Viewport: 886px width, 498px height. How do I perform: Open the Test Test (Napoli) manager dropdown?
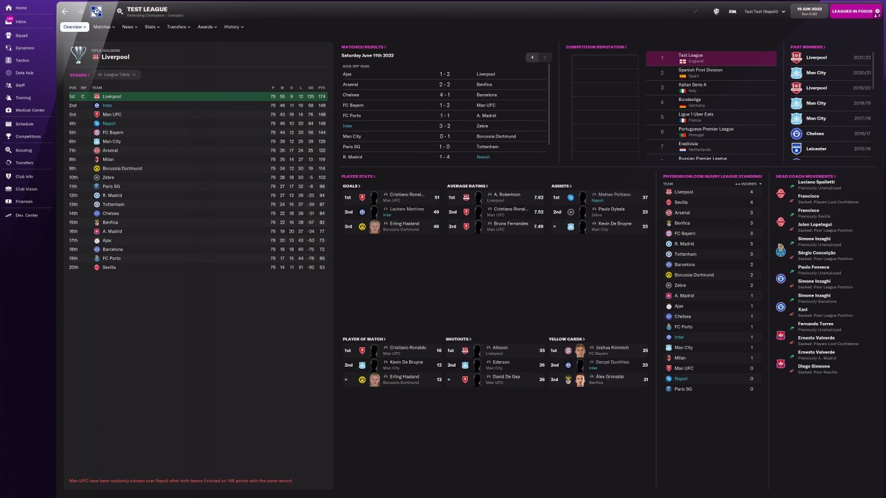[x=763, y=12]
